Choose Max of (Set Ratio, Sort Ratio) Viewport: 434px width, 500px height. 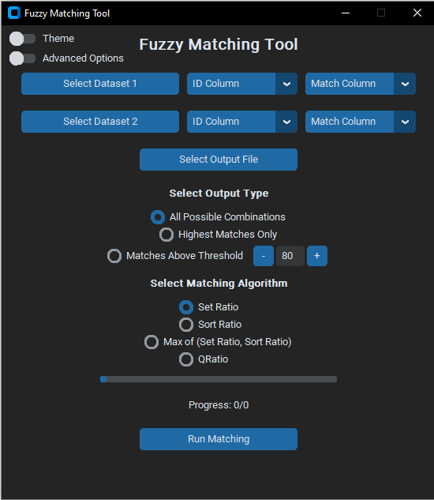coord(152,342)
